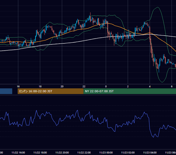This screenshot has width=176, height=155.
Task: Click the 11/22 18:00 date label
Action: [x=40, y=152]
